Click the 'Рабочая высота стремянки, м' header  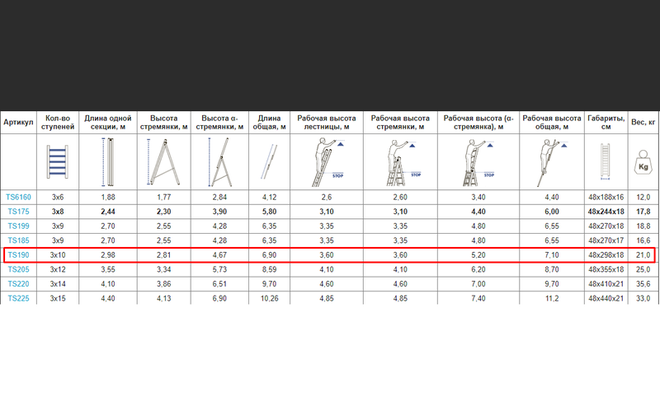(400, 122)
